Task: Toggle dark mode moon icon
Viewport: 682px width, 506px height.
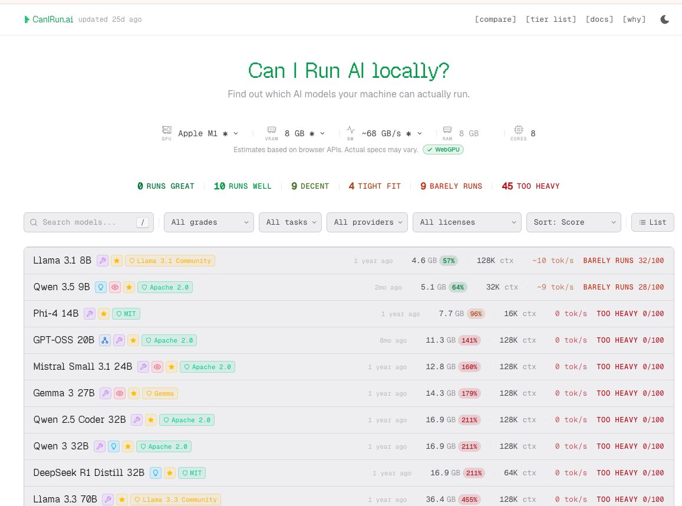Action: [x=664, y=19]
